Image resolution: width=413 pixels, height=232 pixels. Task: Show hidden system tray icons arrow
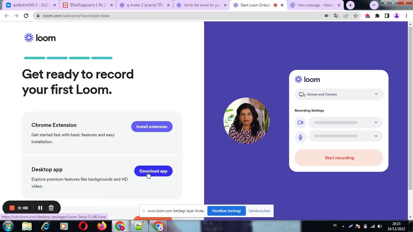point(343,226)
